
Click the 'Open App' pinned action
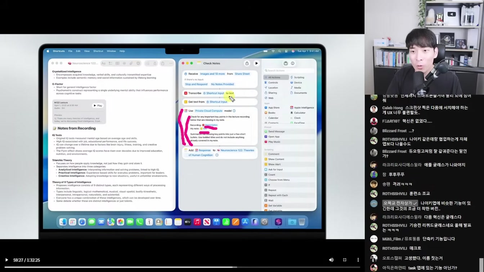272,137
